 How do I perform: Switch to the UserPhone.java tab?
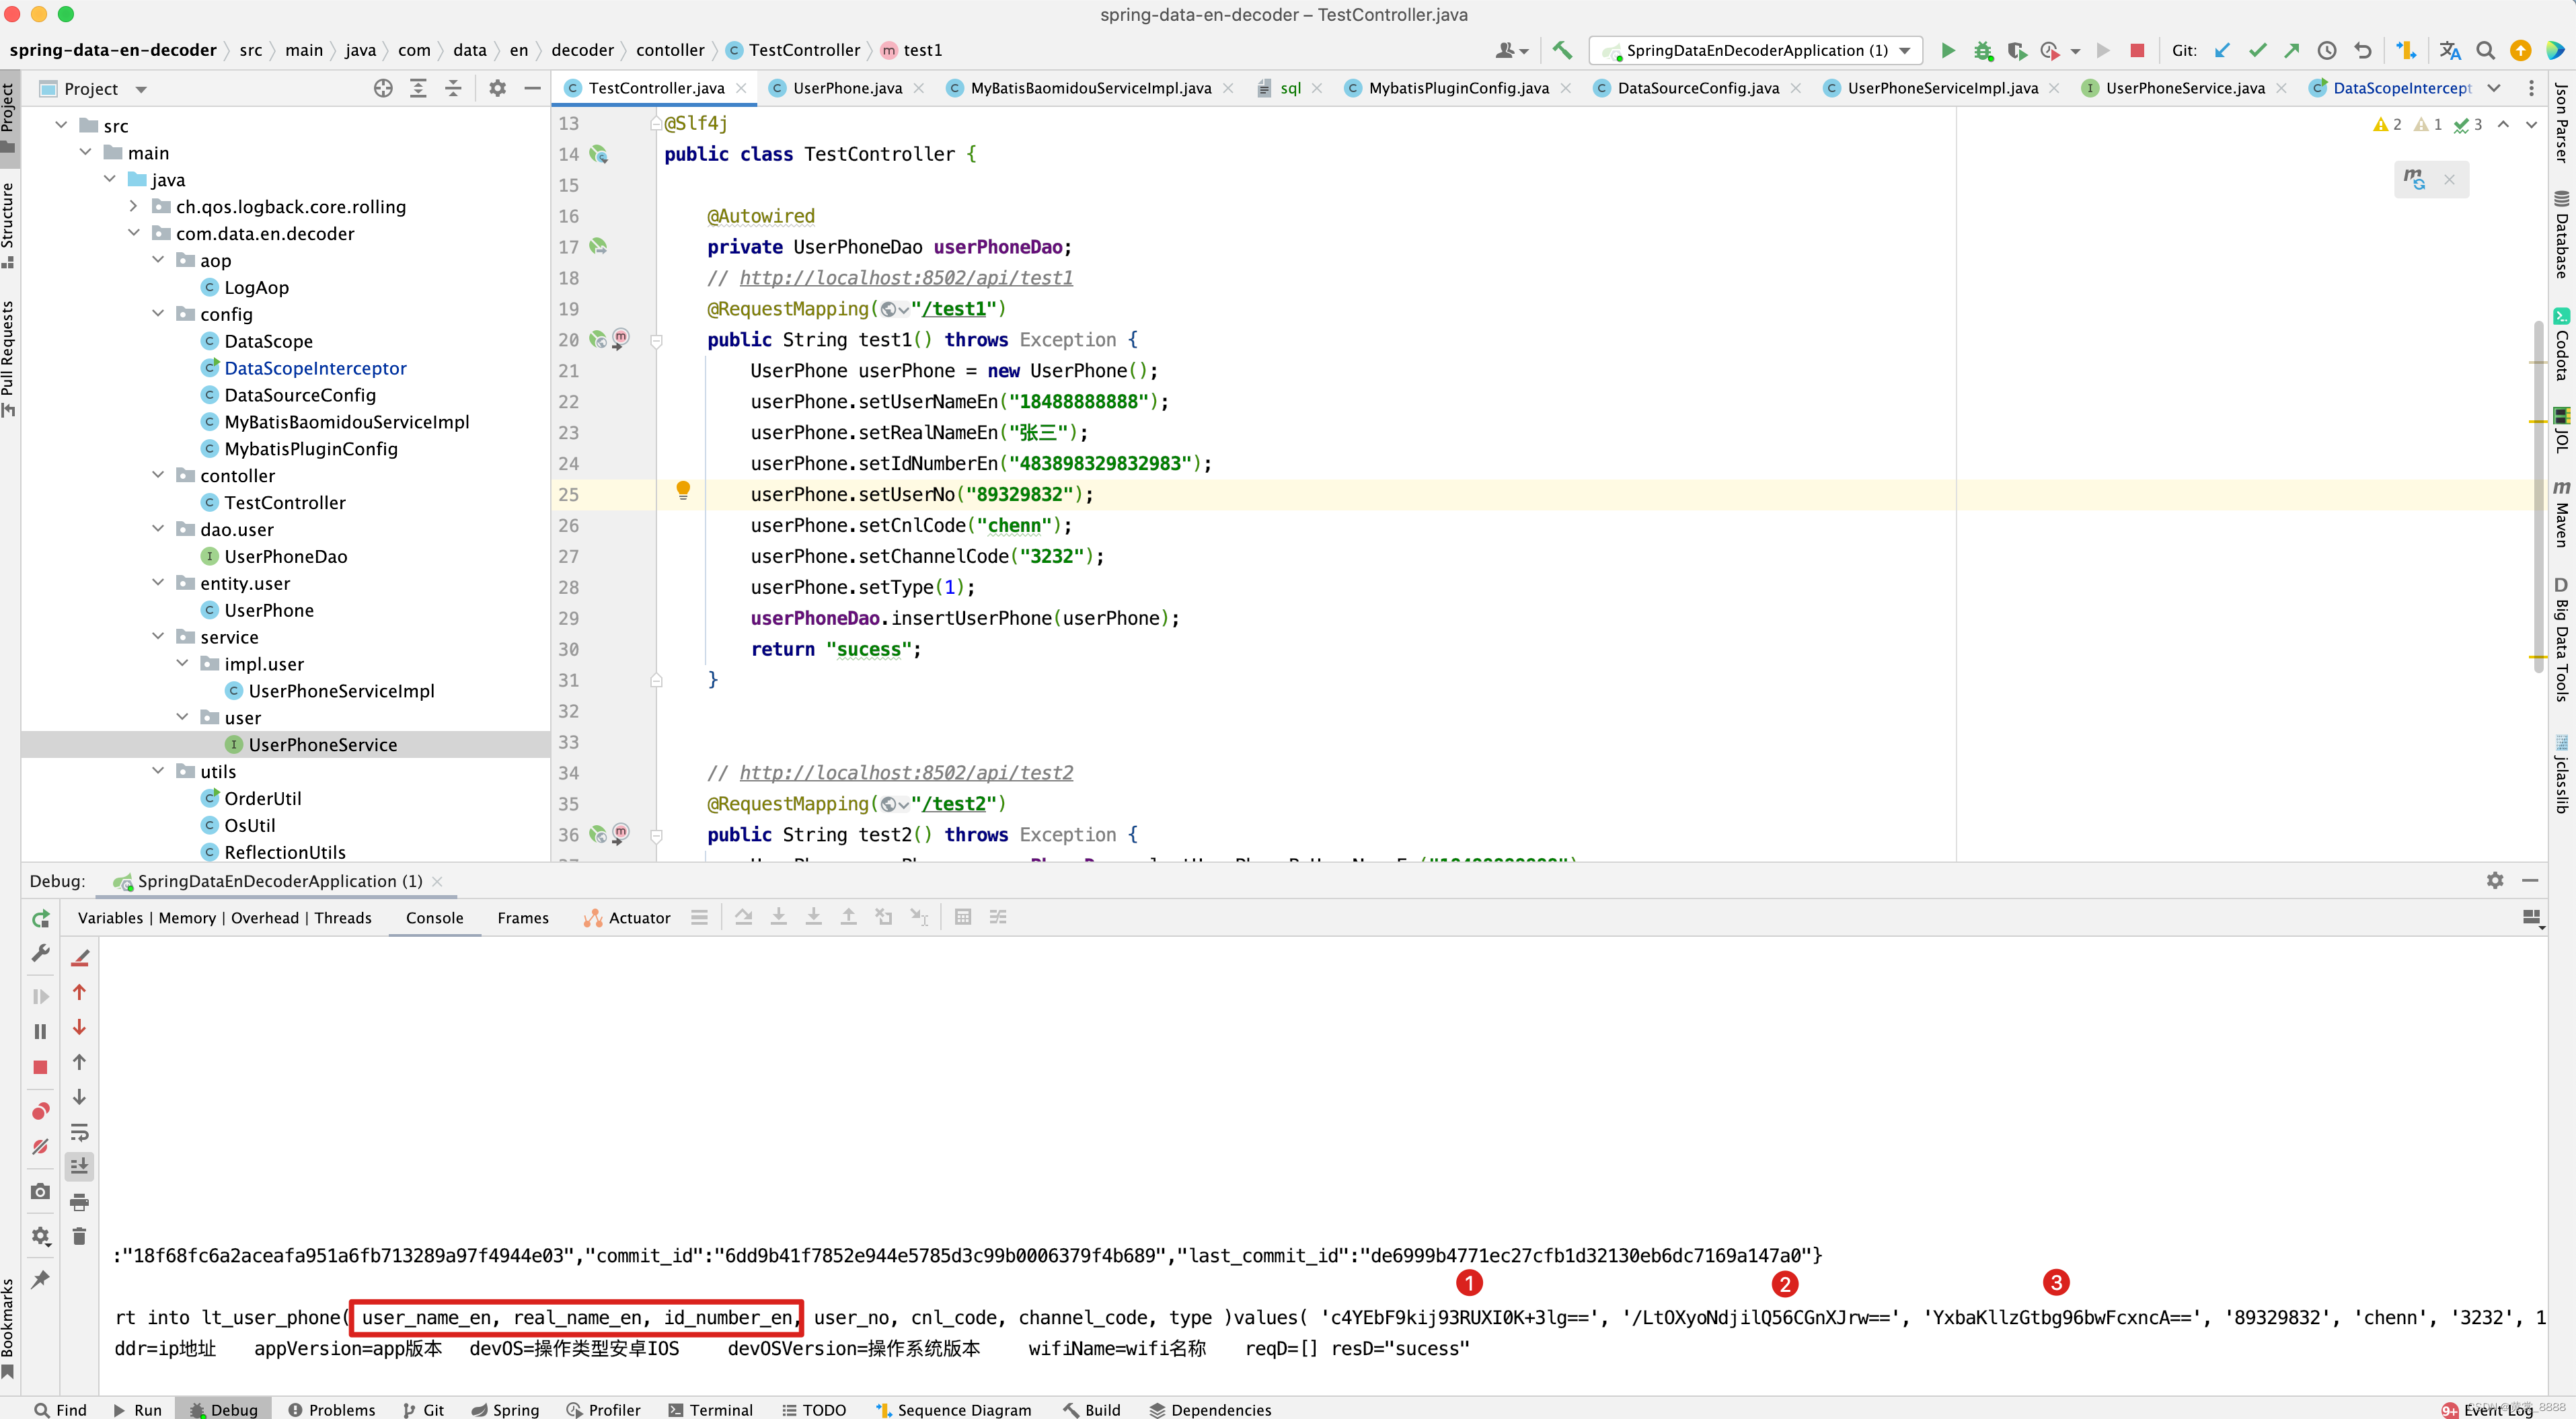pyautogui.click(x=847, y=88)
